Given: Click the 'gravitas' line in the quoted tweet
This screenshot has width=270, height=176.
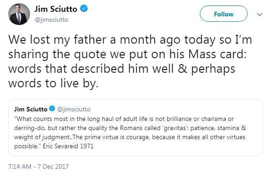Looking at the screenshot, I should pos(130,128).
